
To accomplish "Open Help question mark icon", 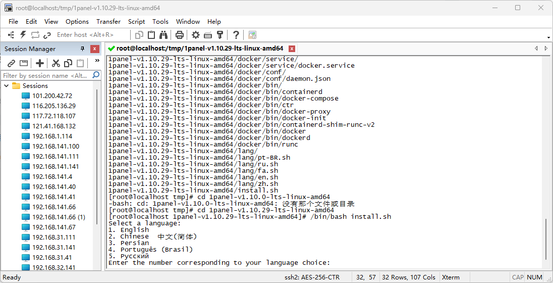I will pos(236,35).
